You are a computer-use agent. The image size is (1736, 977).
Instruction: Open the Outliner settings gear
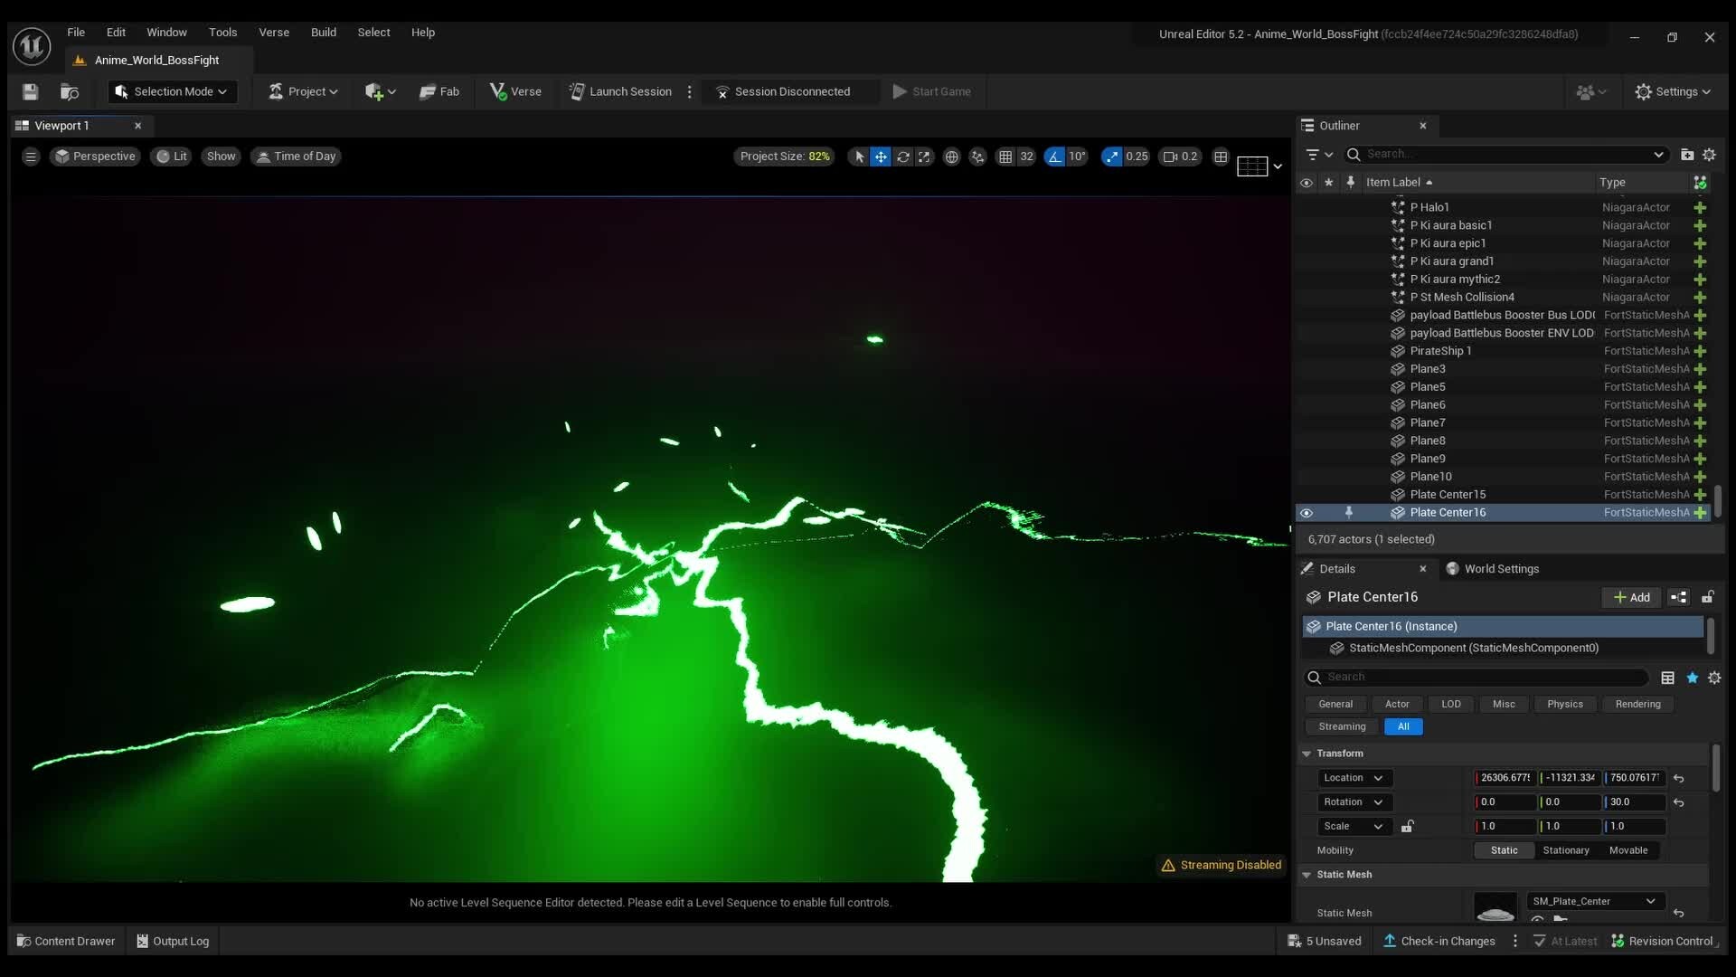pos(1711,155)
